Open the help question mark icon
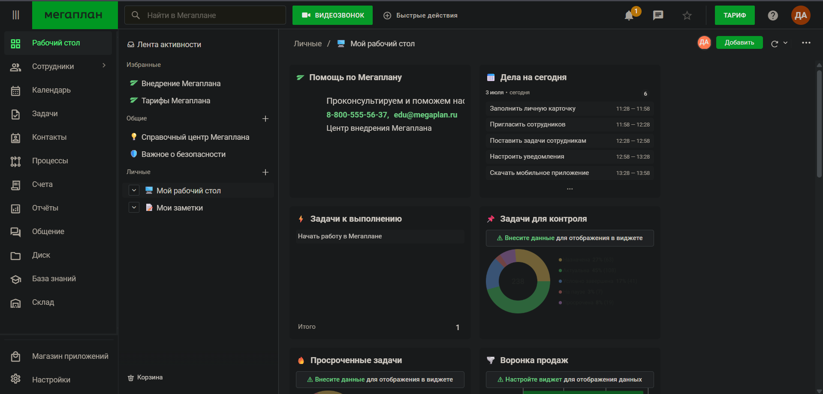 pos(773,15)
